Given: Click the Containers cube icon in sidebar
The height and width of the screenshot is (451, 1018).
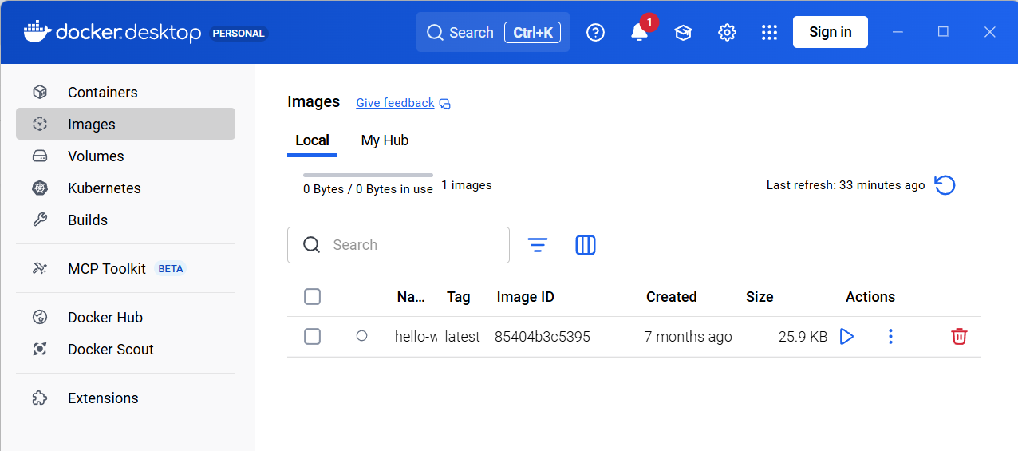Looking at the screenshot, I should tap(40, 93).
